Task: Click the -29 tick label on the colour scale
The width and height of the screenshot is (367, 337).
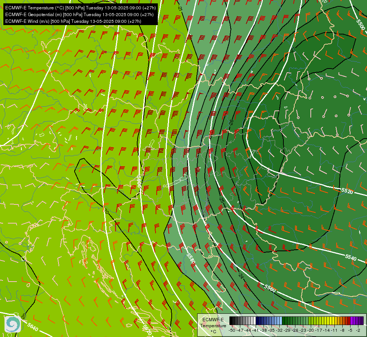Action: (x=287, y=330)
